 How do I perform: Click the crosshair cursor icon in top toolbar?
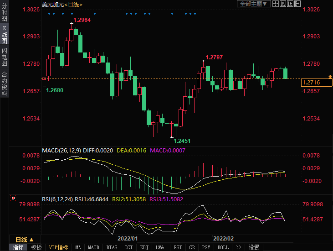[x=277, y=4]
